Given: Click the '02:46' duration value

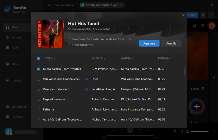Looking at the screenshot, I should [162, 69].
